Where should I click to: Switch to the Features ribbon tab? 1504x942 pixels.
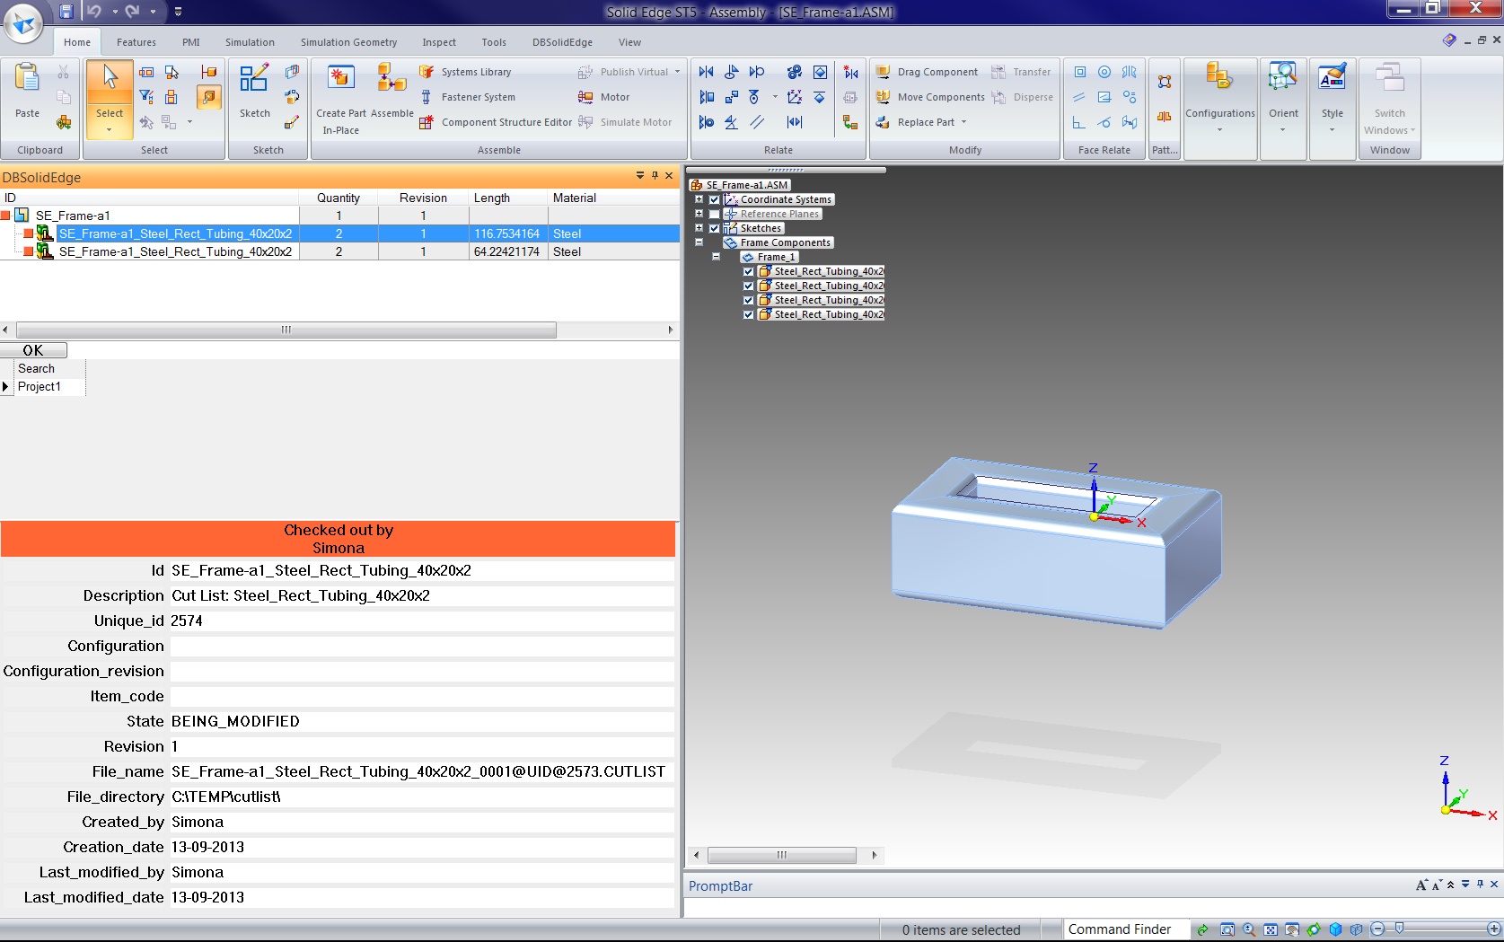136,42
